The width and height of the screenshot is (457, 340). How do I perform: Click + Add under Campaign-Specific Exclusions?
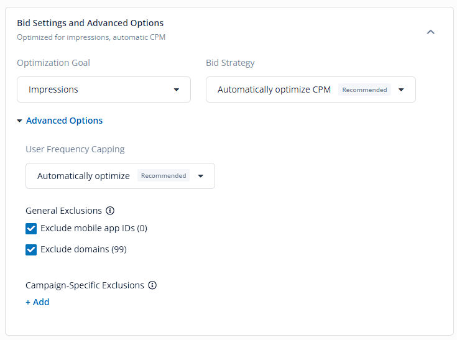[x=37, y=302]
